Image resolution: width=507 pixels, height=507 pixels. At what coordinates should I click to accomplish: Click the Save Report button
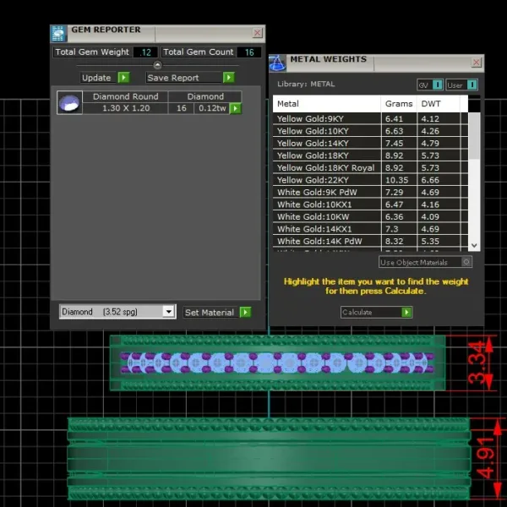(184, 78)
